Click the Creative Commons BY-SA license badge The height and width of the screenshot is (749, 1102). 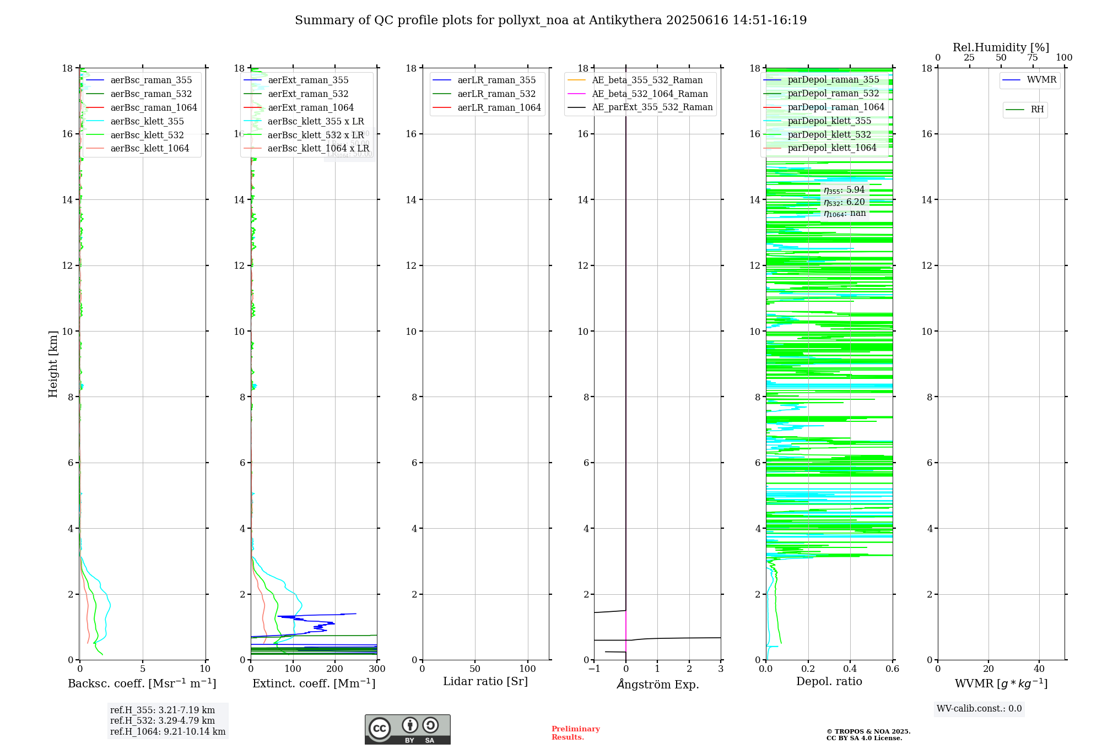pyautogui.click(x=407, y=729)
